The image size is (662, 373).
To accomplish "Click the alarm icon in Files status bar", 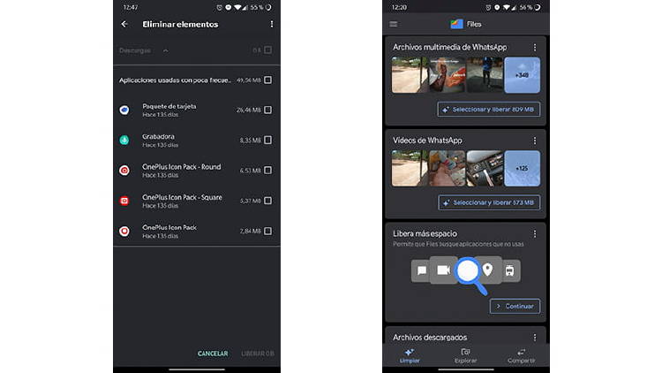I will (488, 7).
